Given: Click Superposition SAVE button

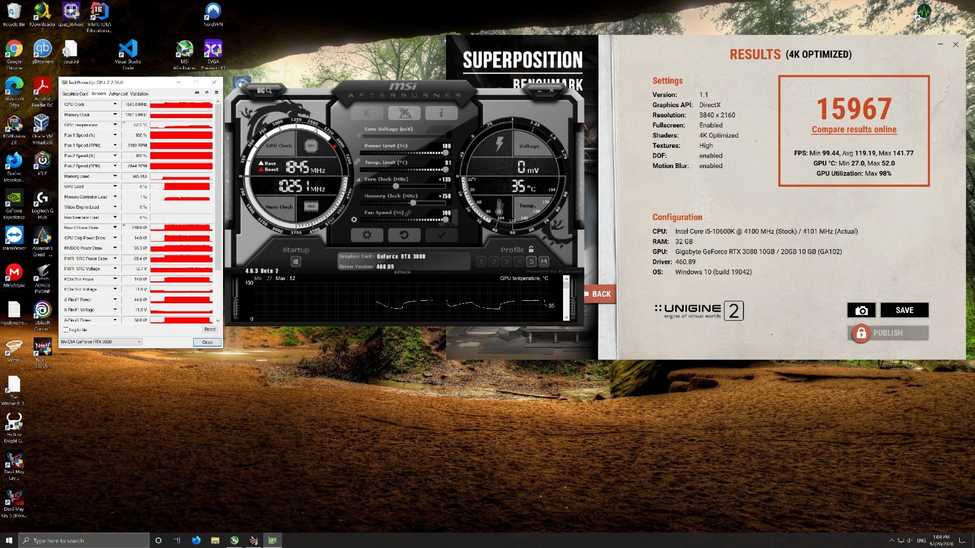Looking at the screenshot, I should (x=904, y=311).
